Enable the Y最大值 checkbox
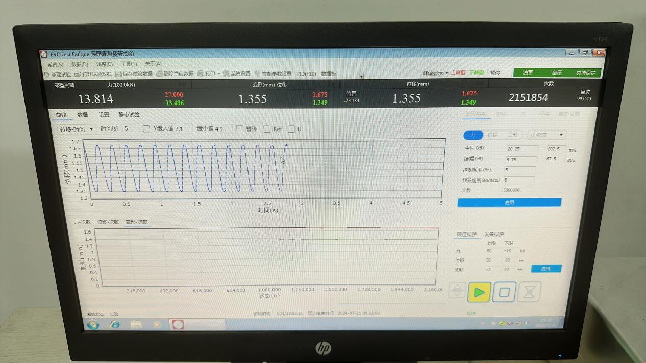Viewport: 646px width, 363px height. click(146, 129)
